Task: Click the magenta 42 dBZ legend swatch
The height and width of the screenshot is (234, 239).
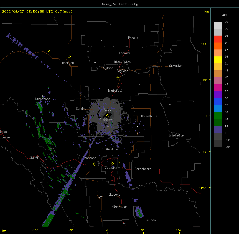Action: tap(218, 88)
